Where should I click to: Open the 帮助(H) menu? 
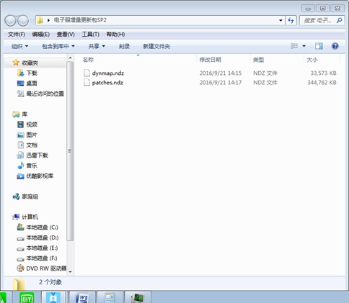115,35
